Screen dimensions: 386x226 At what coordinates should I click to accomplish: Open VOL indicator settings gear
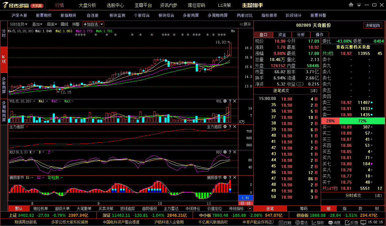(x=225, y=101)
